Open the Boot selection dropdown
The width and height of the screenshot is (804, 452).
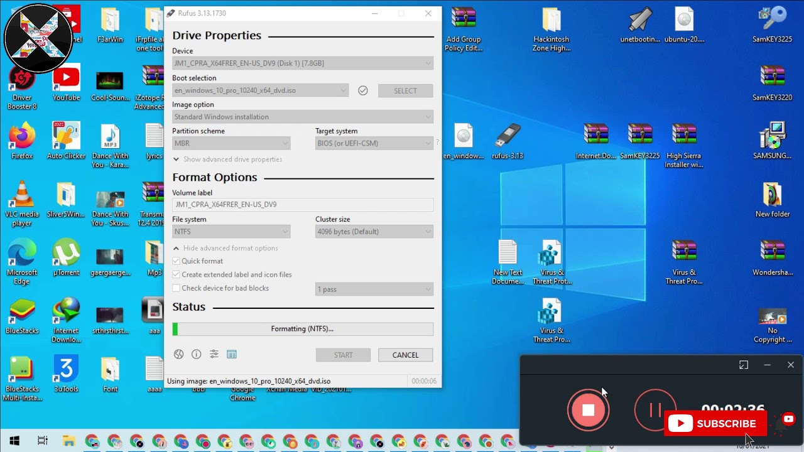260,90
